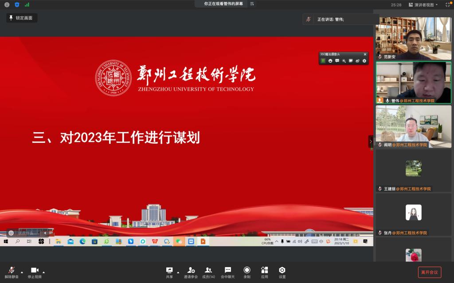454x283 pixels.
Task: Expand sharing options arrow beside 共享
Action: click(178, 272)
